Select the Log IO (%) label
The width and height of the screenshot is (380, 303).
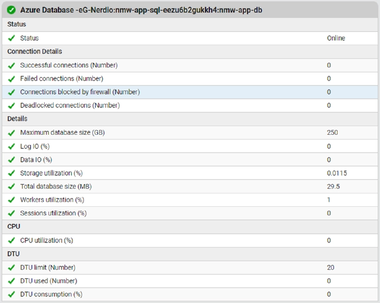click(x=35, y=147)
